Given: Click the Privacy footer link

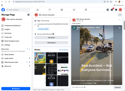Looking at the screenshot, I should pos(35,90).
